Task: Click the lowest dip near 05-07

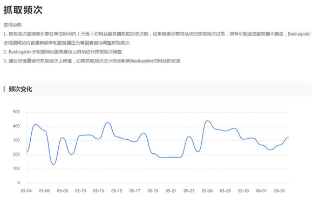Action: point(53,165)
